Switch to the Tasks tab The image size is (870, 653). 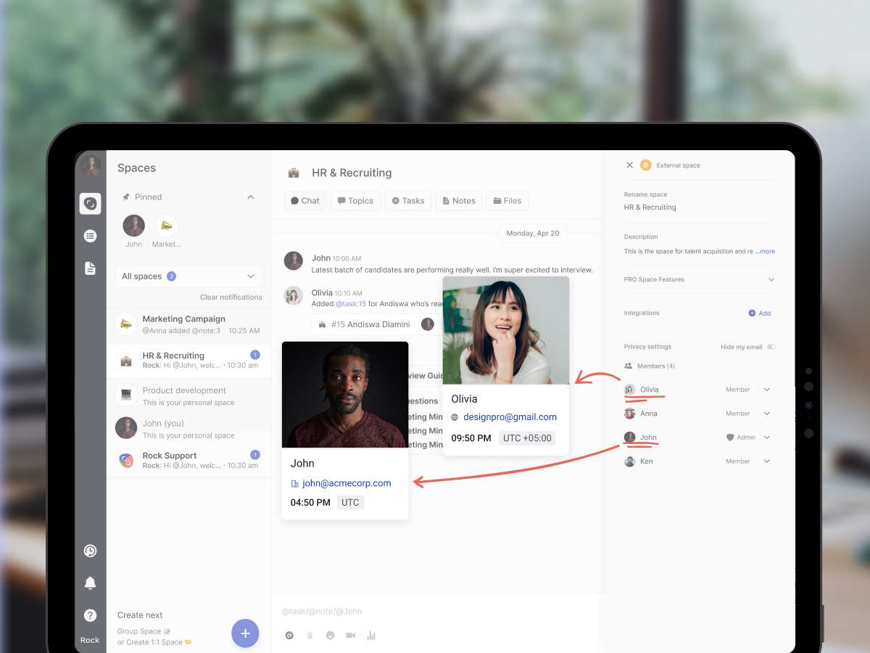pyautogui.click(x=408, y=201)
